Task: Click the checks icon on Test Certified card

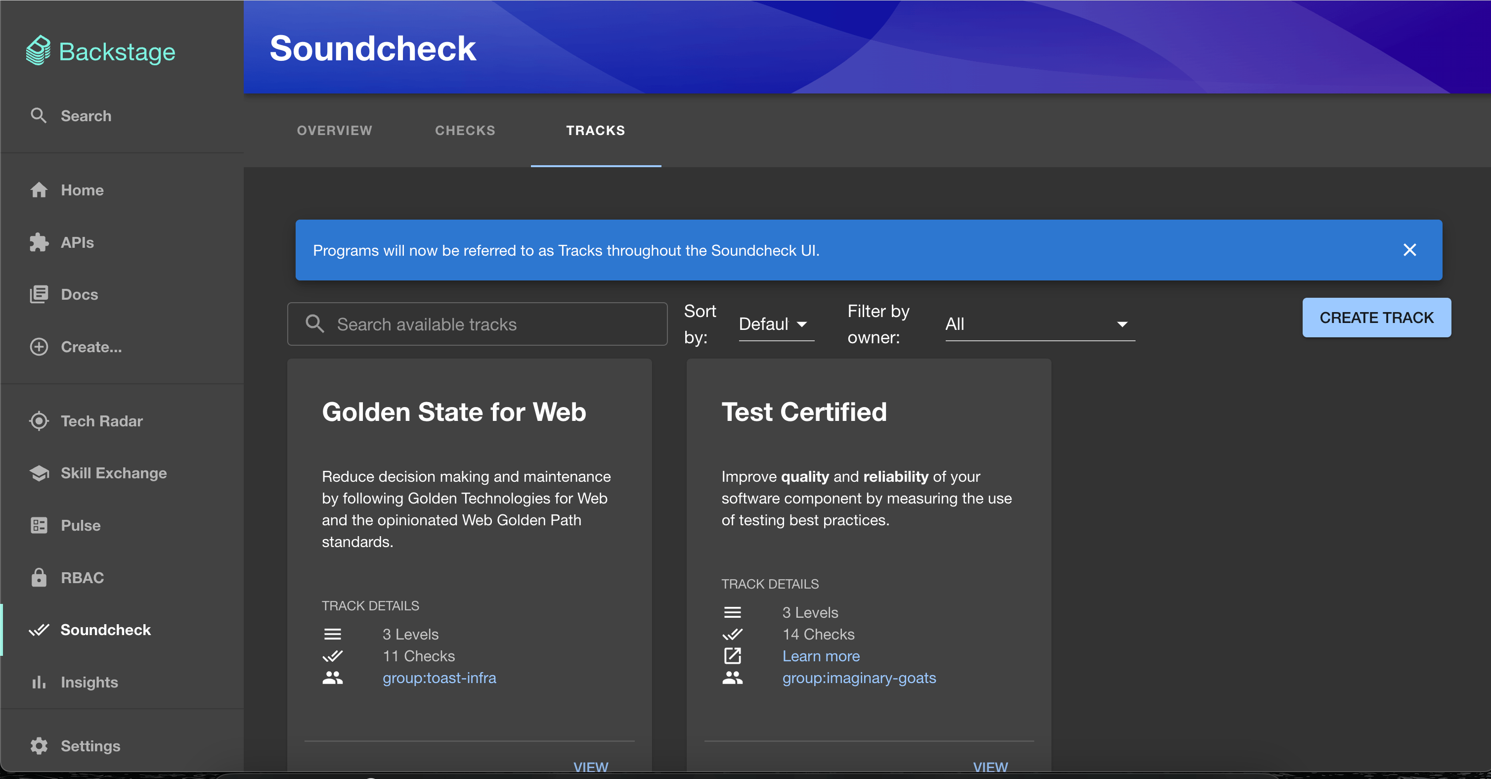Action: click(732, 634)
